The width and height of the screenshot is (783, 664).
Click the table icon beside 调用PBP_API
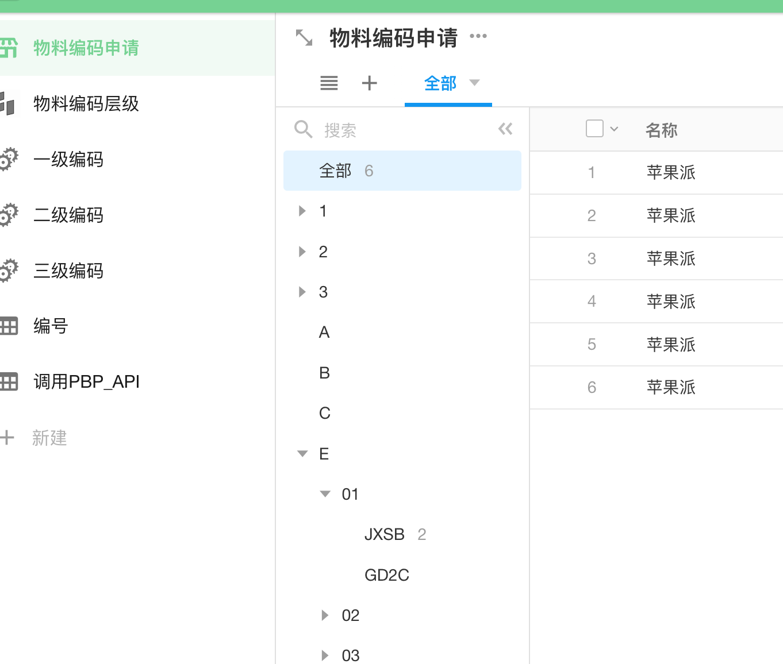(x=9, y=382)
